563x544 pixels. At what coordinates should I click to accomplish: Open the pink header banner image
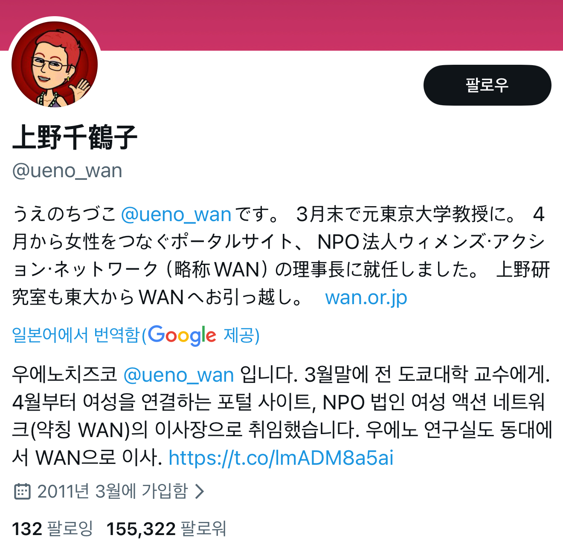[281, 25]
